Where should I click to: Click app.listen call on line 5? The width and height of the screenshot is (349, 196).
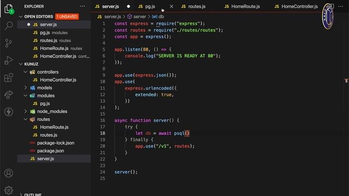tap(127, 50)
